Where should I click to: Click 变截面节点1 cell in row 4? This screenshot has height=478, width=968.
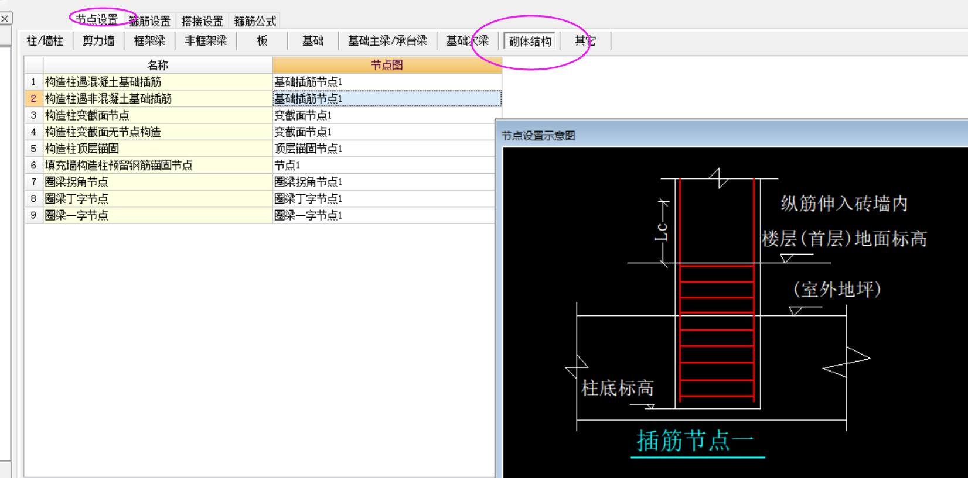tap(384, 132)
